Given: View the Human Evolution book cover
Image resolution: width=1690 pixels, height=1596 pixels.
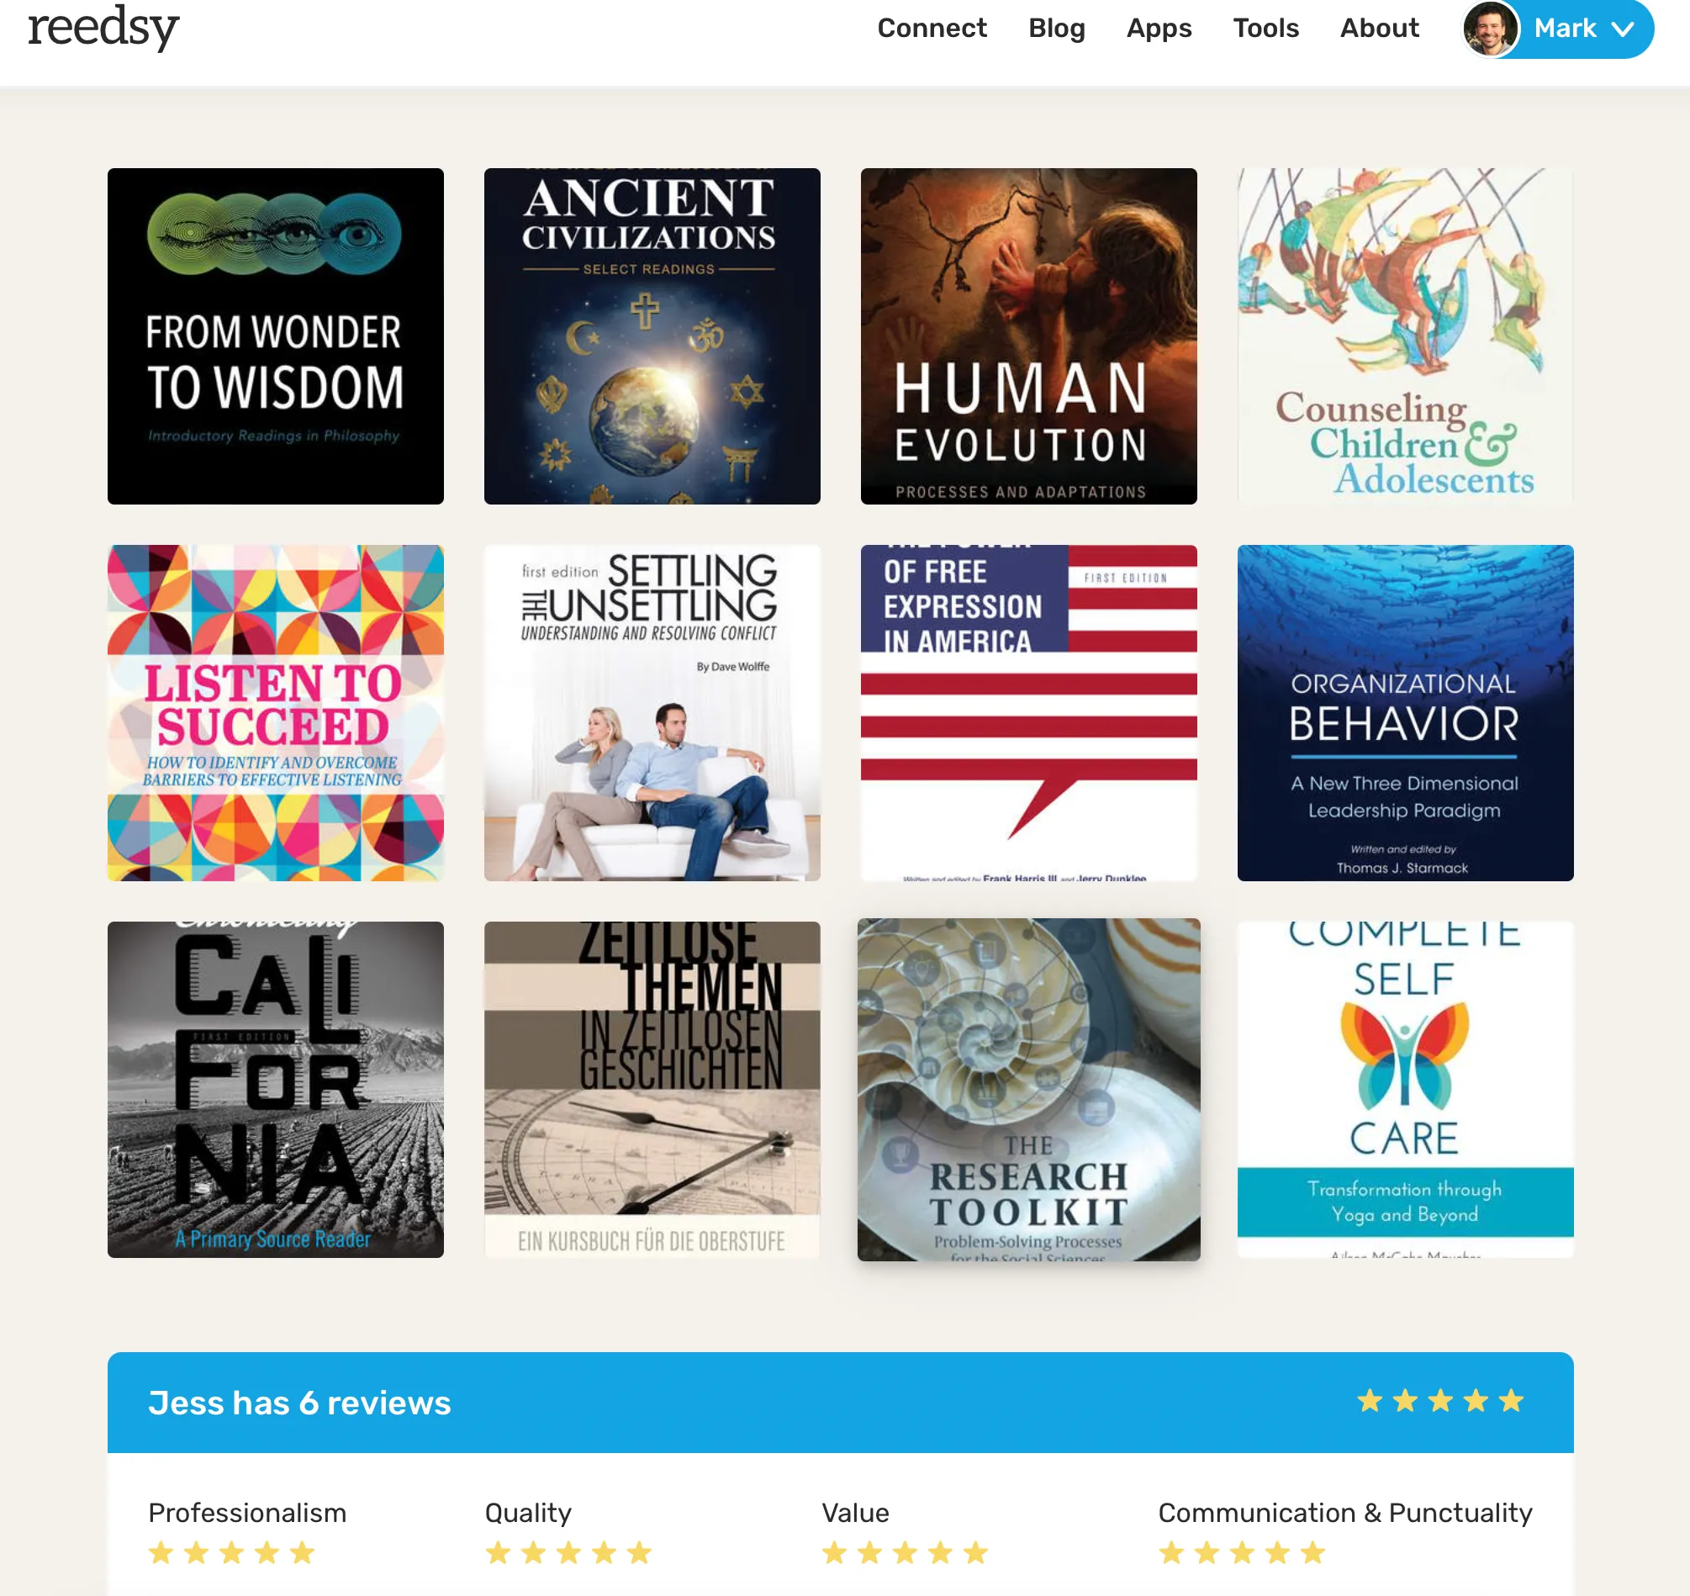Looking at the screenshot, I should tap(1028, 336).
